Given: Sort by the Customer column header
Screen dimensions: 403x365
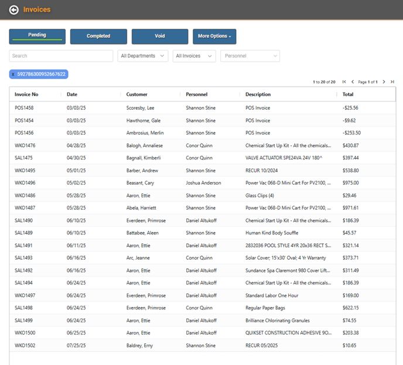Looking at the screenshot, I should [136, 94].
